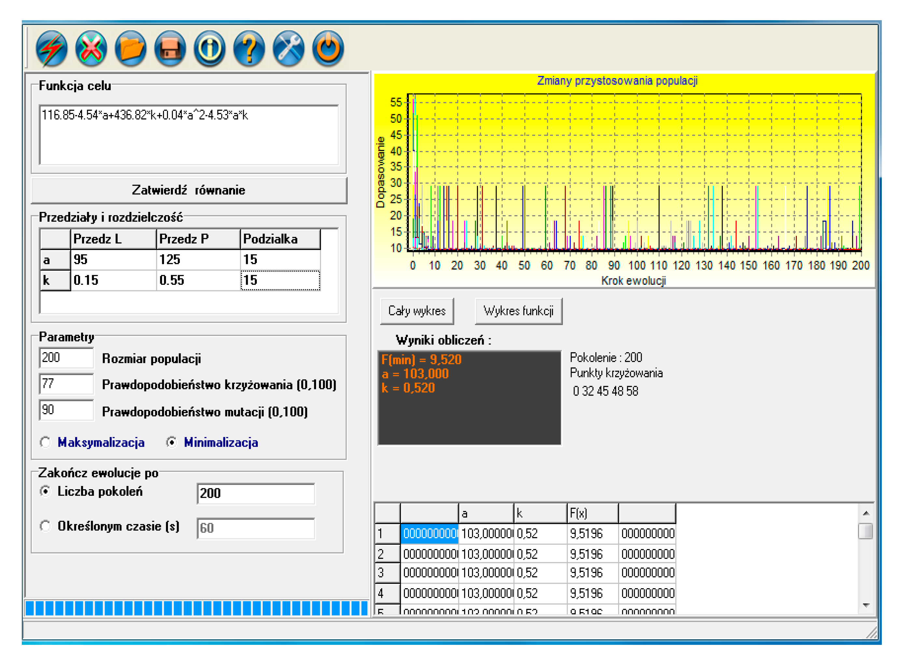Click the red X cancel icon
This screenshot has height=666, width=901.
91,49
